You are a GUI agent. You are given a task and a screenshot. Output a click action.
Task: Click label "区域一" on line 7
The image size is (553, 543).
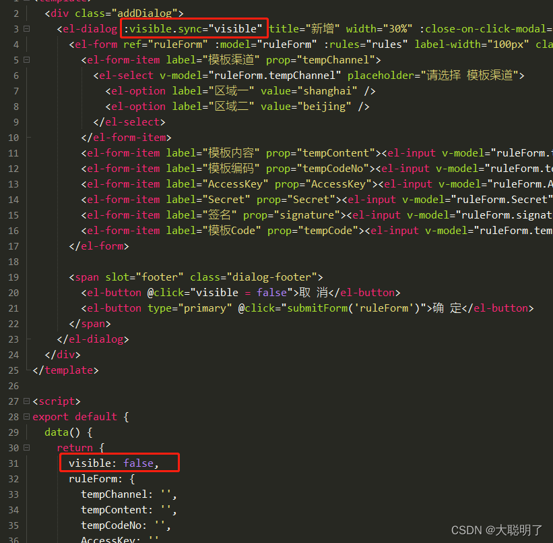[231, 91]
